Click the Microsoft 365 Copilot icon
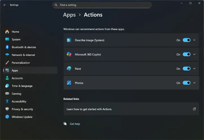 click(69, 54)
